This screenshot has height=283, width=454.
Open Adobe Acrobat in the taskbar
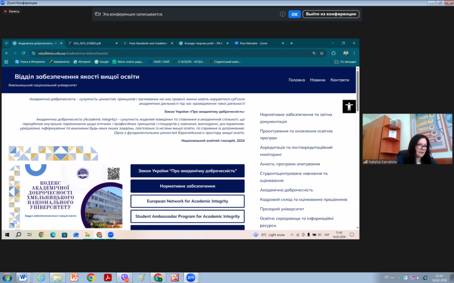[x=107, y=277]
